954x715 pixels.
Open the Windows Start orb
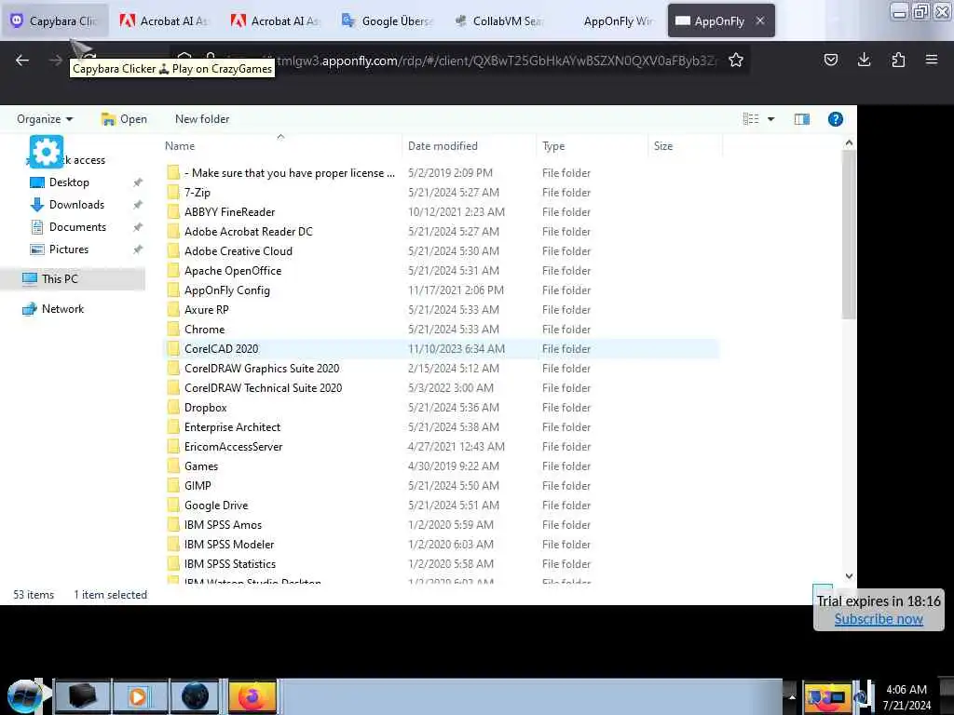click(23, 696)
